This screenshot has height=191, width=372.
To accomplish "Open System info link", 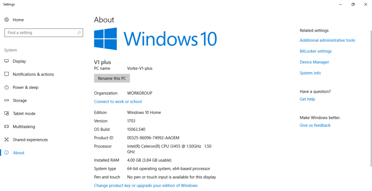I will tap(310, 73).
